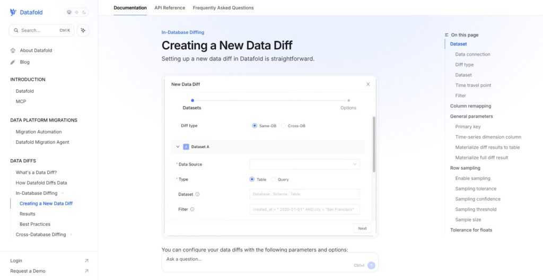Open the About Datafold link
543x280 pixels.
point(36,50)
